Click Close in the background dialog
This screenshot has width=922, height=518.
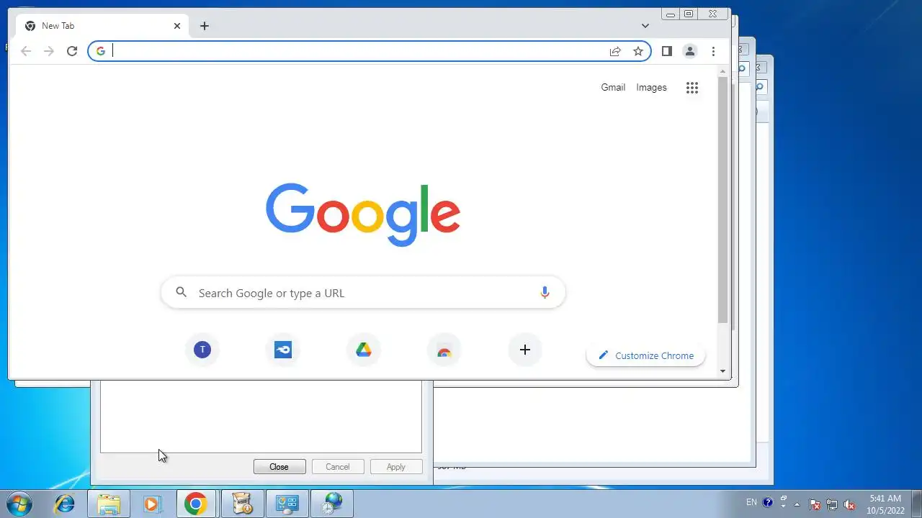click(x=279, y=467)
